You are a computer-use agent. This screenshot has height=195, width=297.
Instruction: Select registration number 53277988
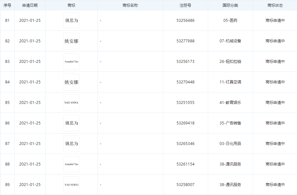point(185,41)
